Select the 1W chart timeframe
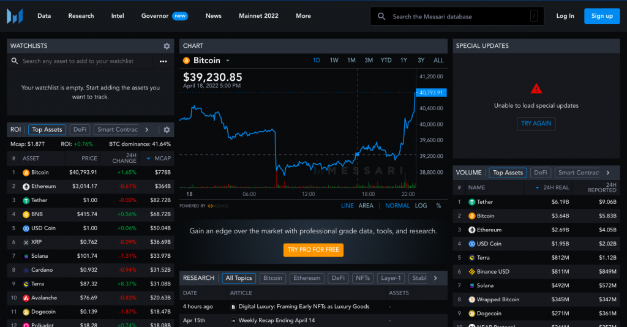 334,61
